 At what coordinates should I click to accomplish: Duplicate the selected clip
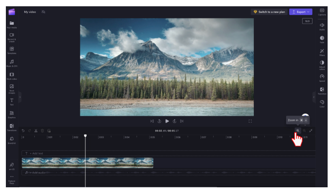point(49,131)
